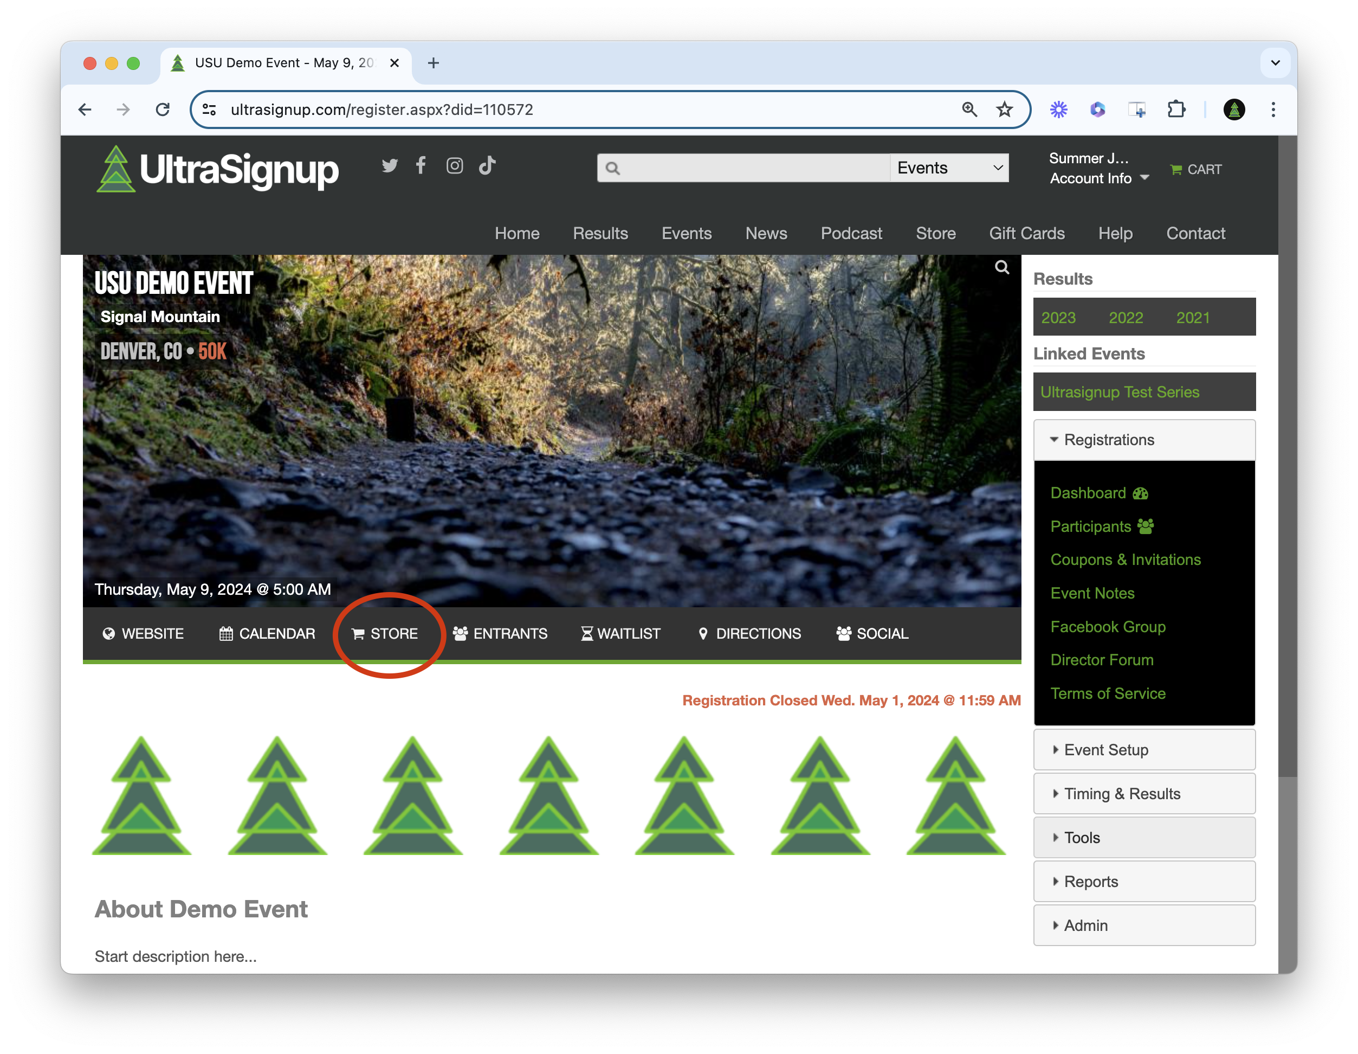Close the USU Demo Event tab
Image resolution: width=1358 pixels, height=1054 pixels.
pos(394,63)
